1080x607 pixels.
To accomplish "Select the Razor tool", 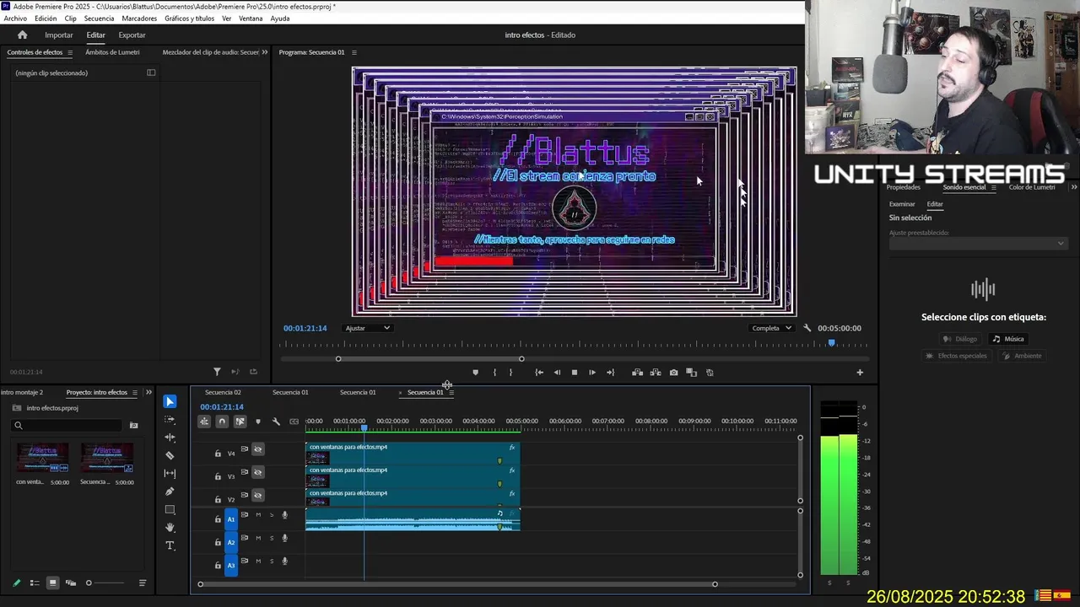I will click(170, 455).
